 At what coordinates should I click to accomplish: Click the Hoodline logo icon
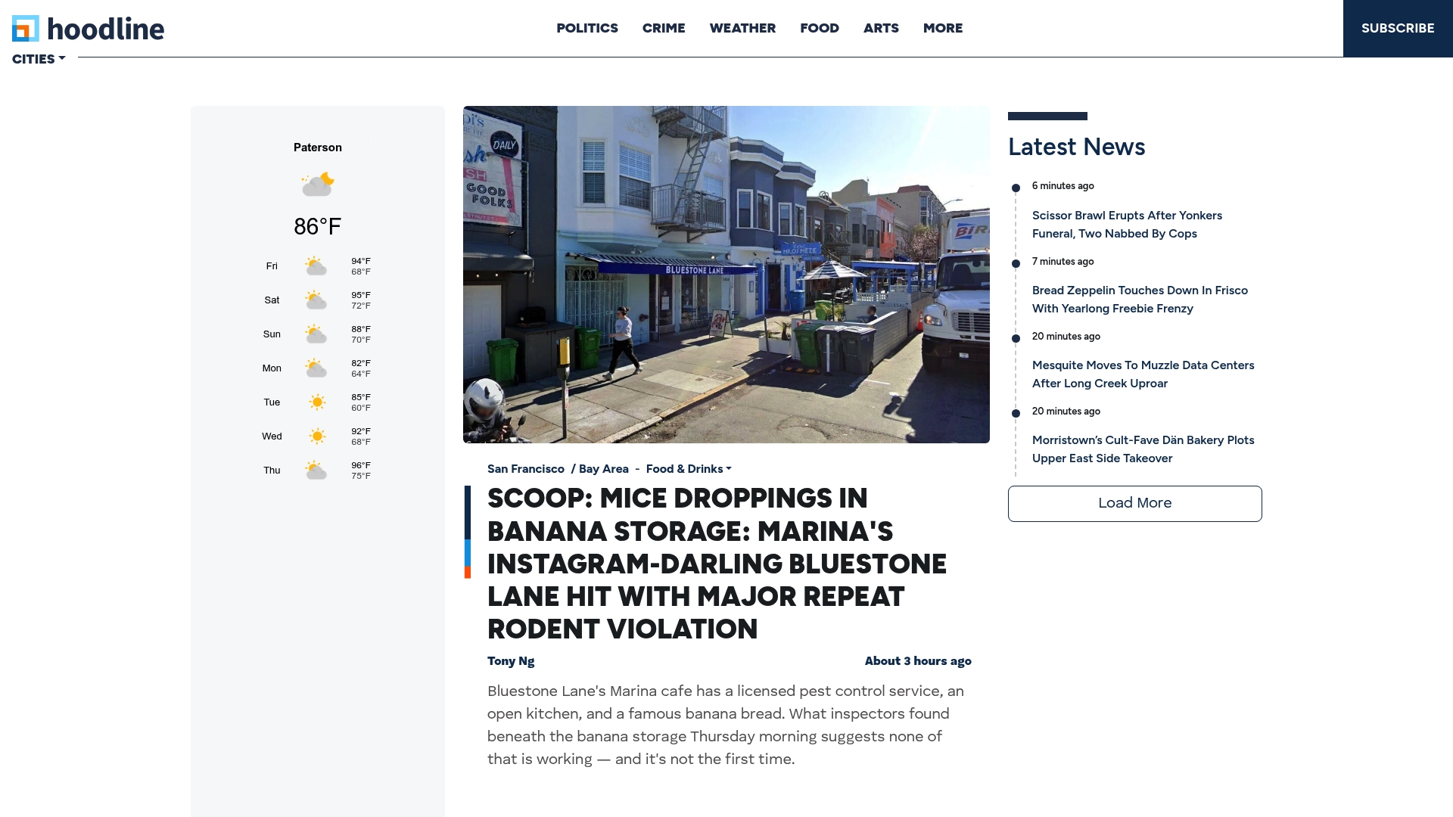coord(26,29)
